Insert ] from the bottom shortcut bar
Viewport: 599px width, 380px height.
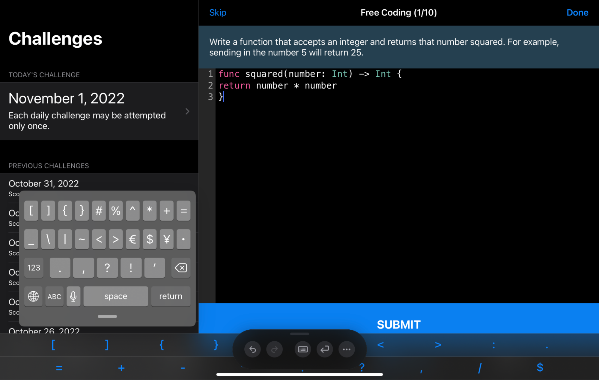coord(107,345)
